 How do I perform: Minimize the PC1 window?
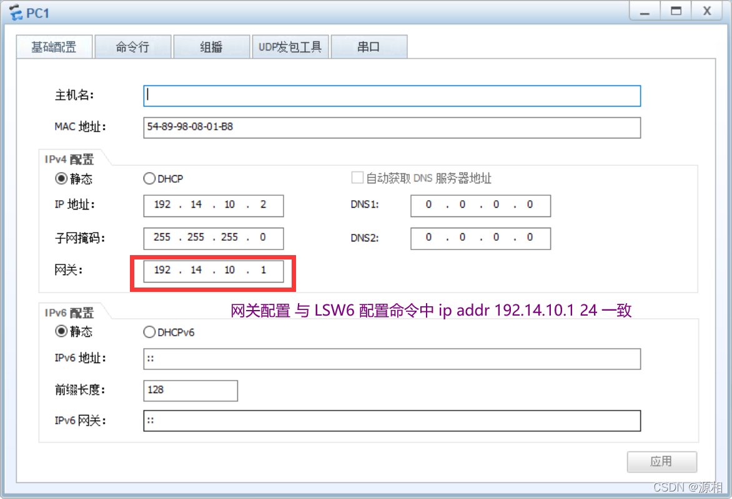pyautogui.click(x=645, y=11)
